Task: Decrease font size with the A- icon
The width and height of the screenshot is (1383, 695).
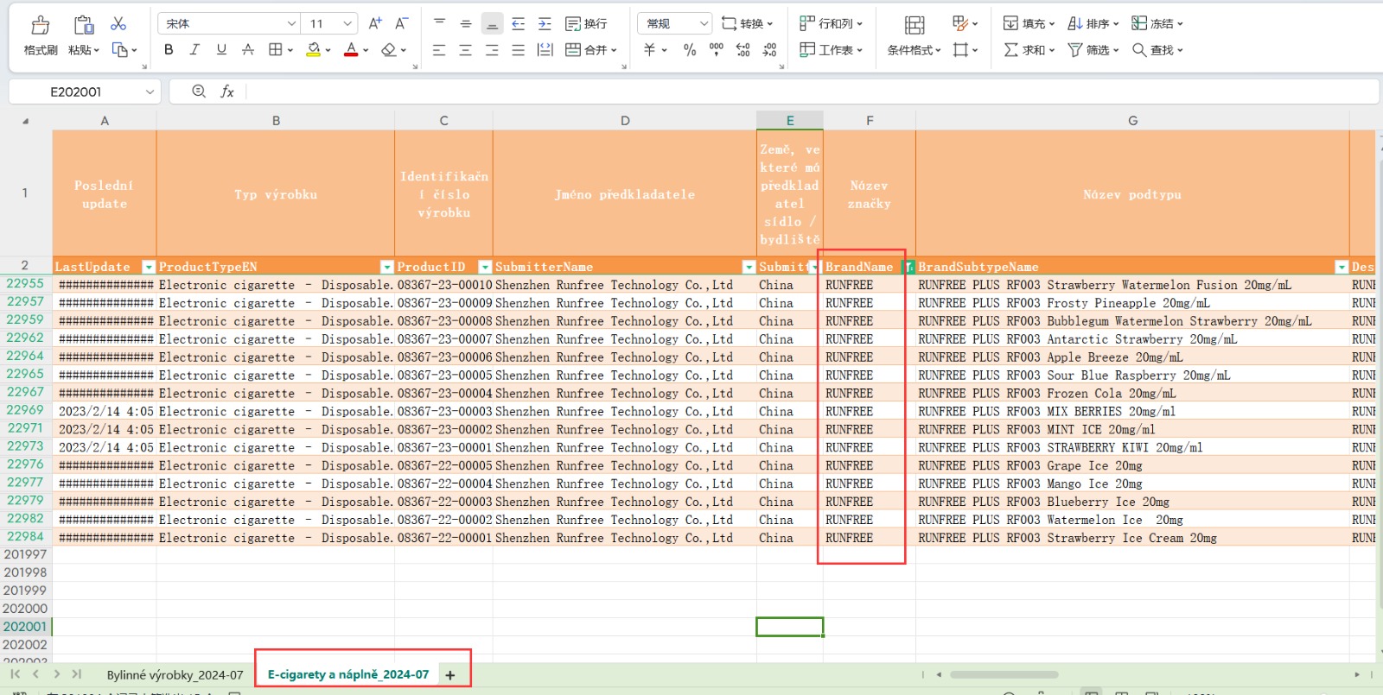Action: (402, 23)
